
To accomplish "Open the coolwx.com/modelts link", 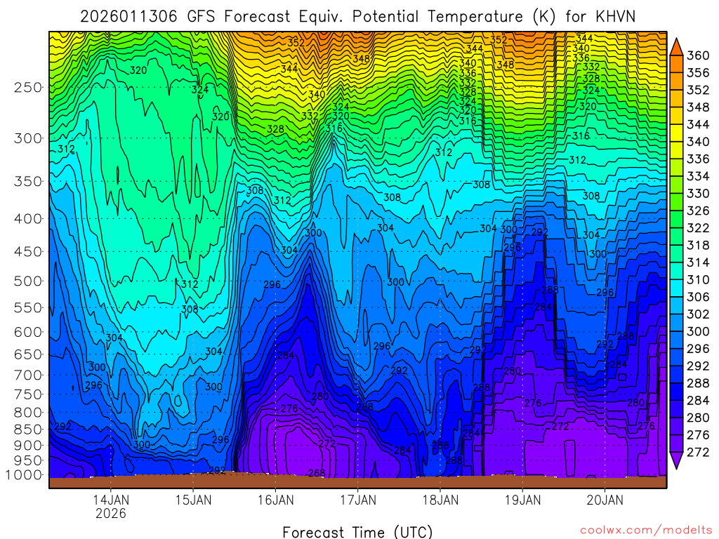I will 646,530.
